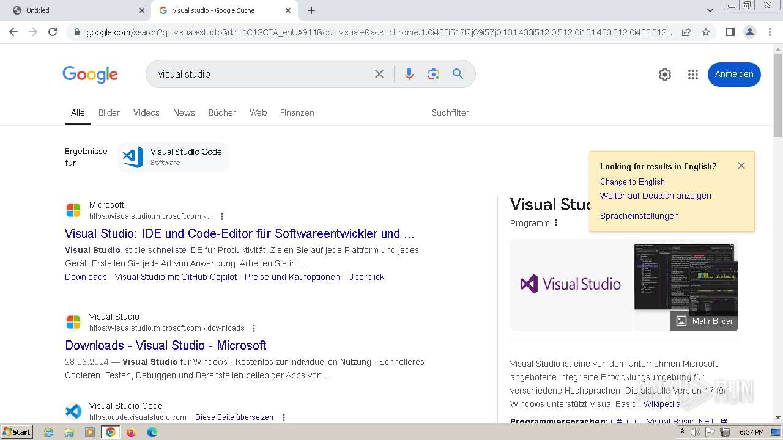Show Mehr Bilder in knowledge panel
783x440 pixels.
pyautogui.click(x=704, y=321)
